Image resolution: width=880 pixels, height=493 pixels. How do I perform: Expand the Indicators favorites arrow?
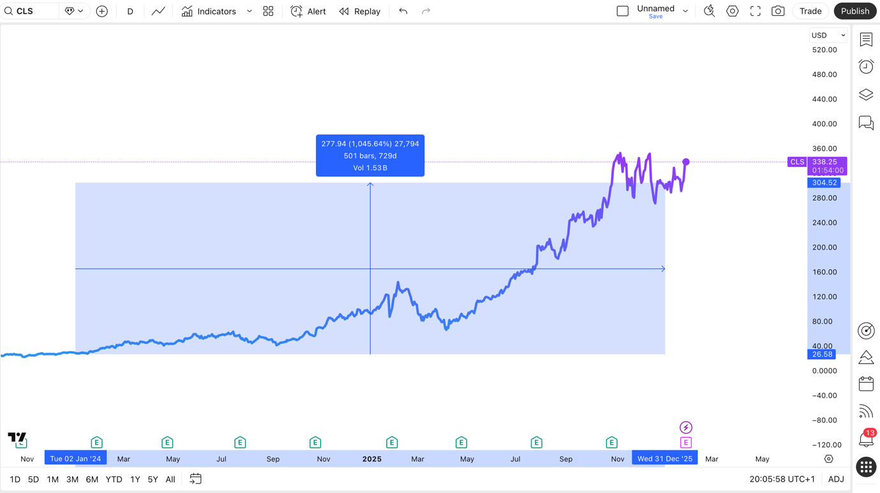click(250, 11)
